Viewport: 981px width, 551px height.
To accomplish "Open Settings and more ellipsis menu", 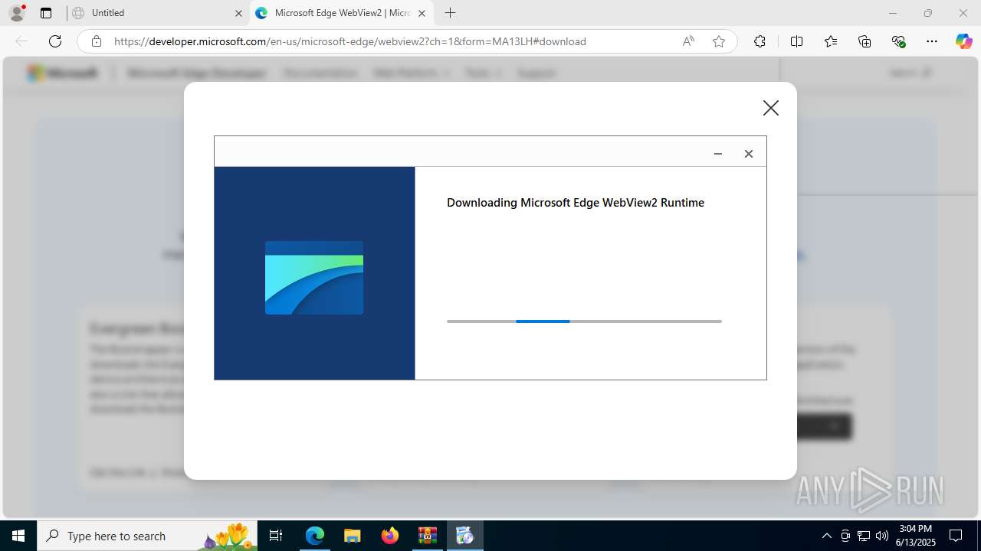I will pos(932,41).
